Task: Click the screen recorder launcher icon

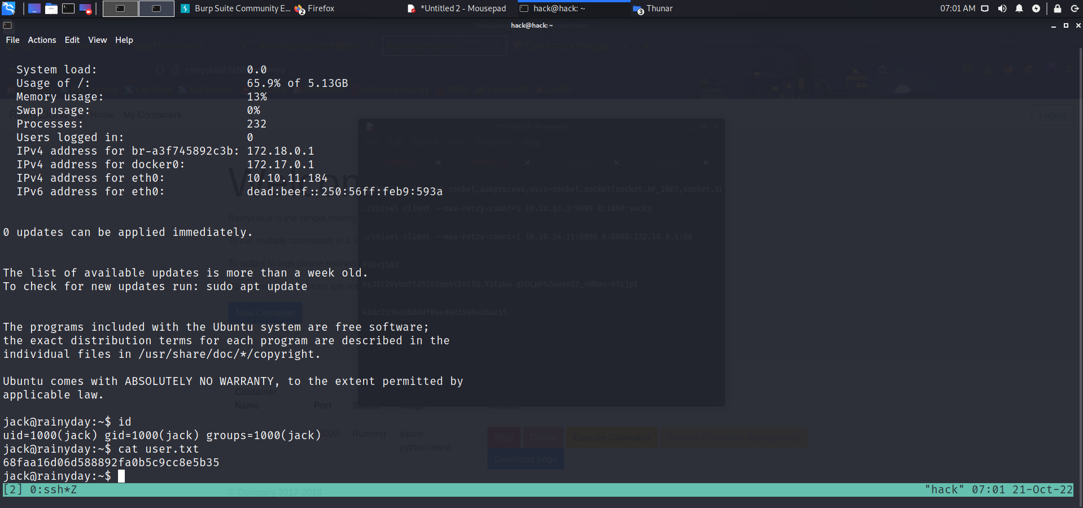Action: (85, 8)
